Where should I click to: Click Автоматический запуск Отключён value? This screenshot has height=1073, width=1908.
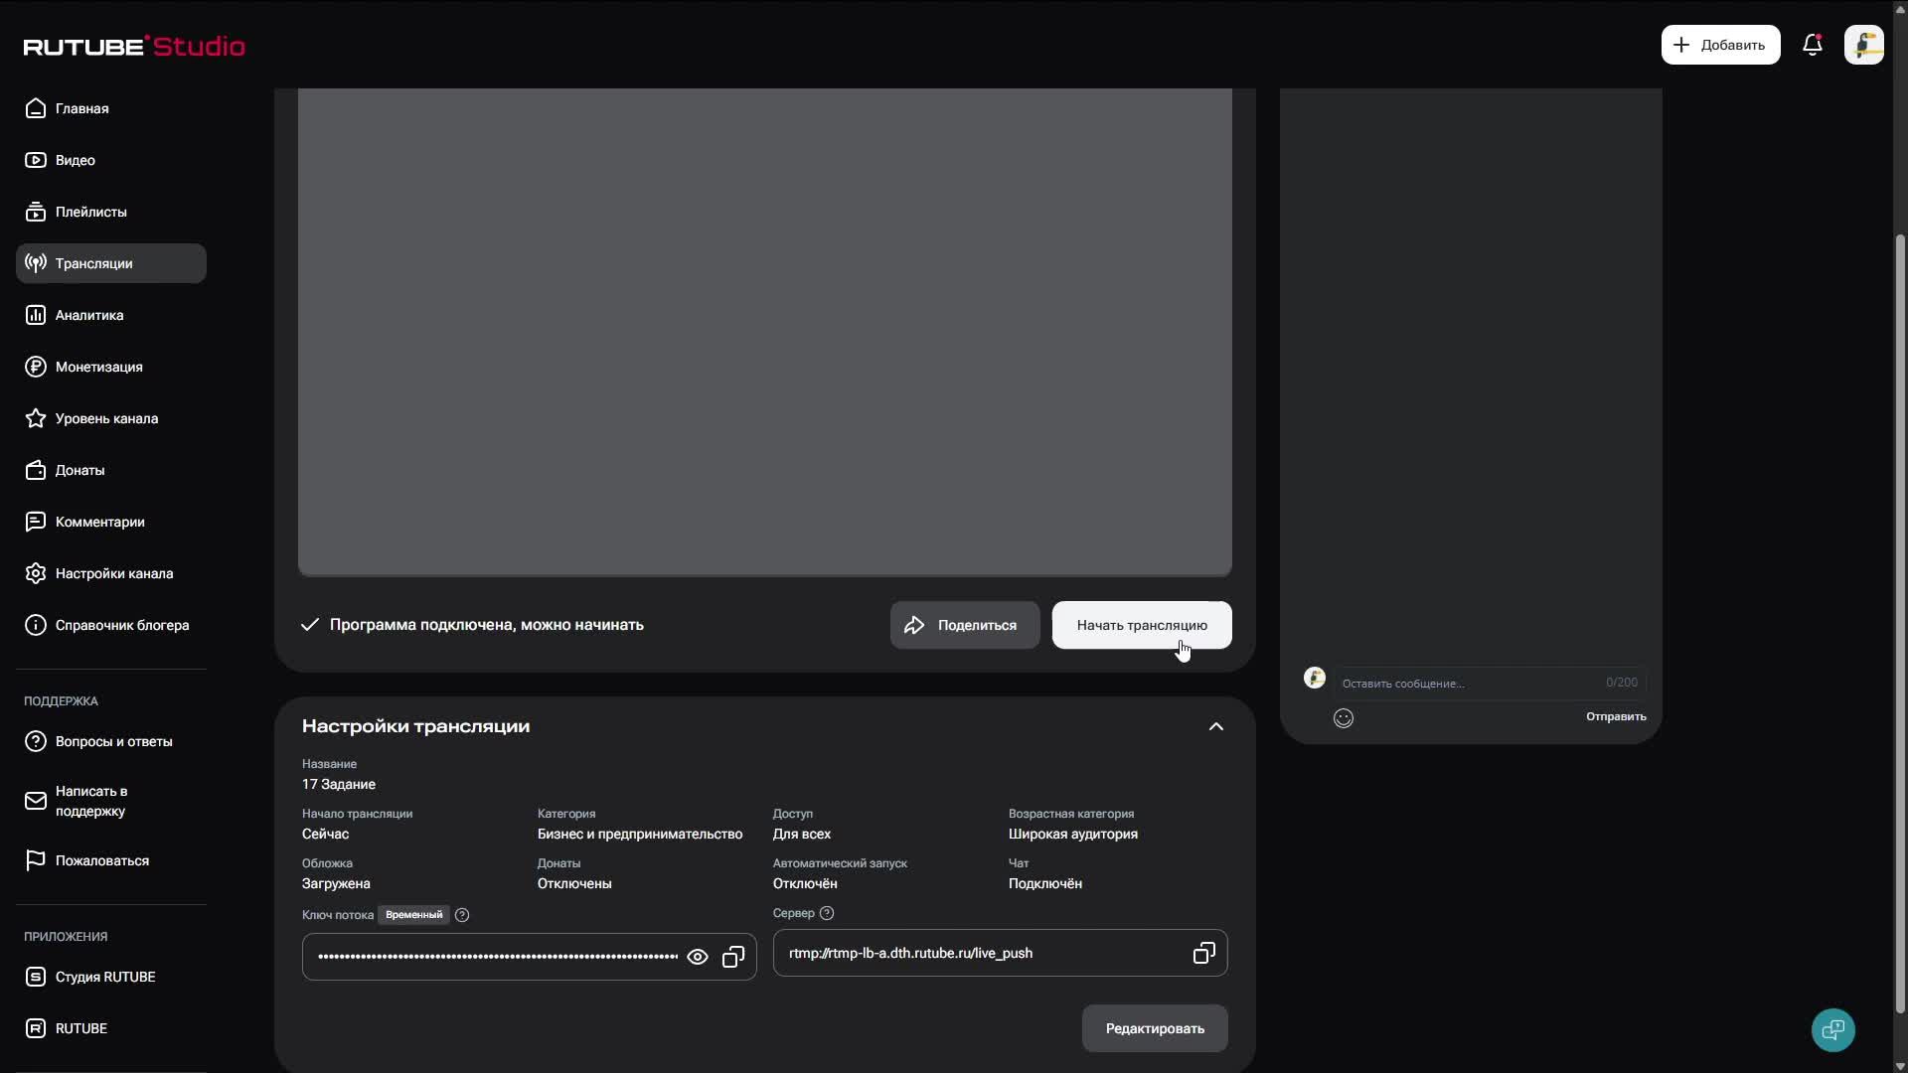coord(805,883)
